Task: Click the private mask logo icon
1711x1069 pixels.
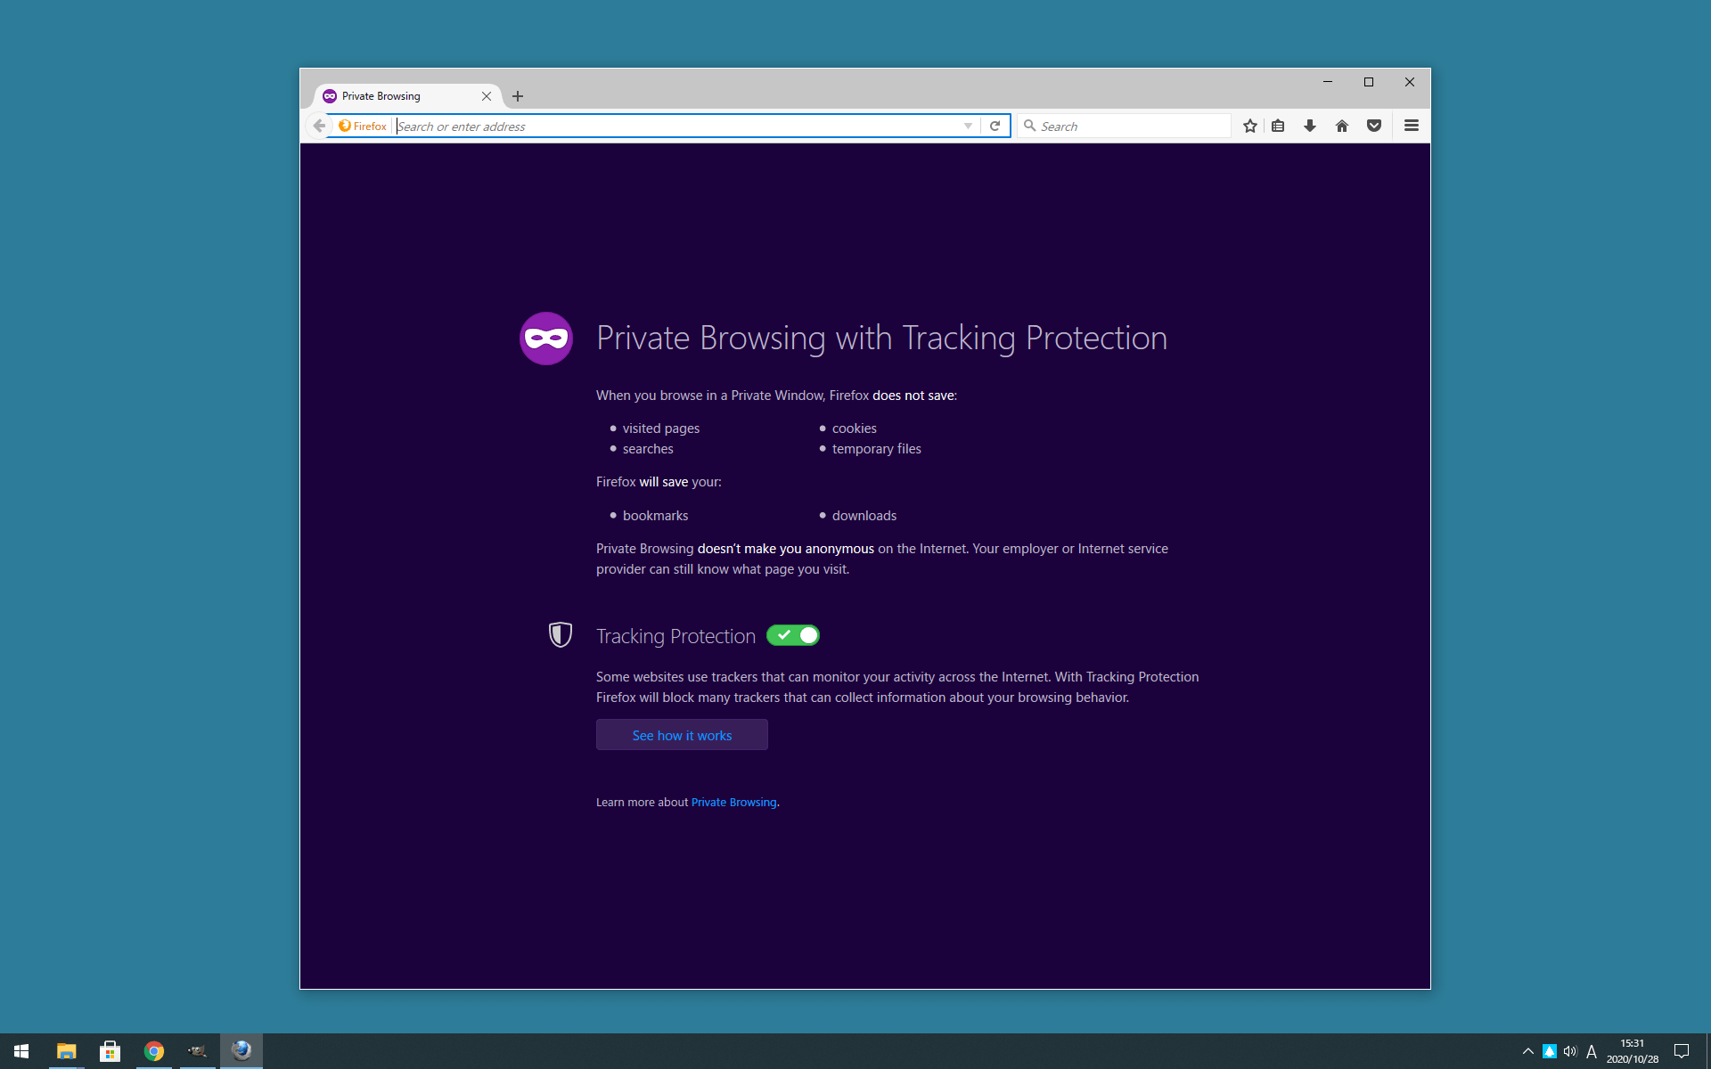Action: pyautogui.click(x=546, y=339)
